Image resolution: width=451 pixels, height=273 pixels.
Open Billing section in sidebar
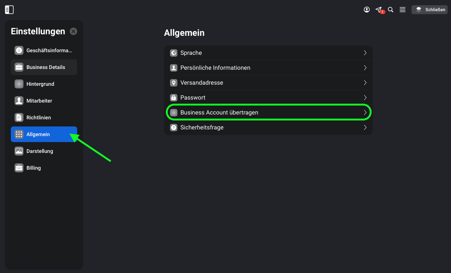click(44, 168)
